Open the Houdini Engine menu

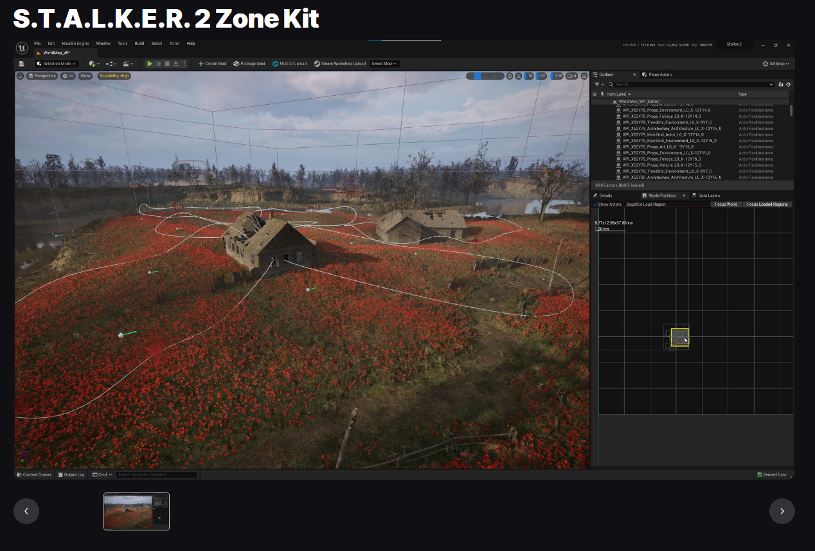coord(76,44)
